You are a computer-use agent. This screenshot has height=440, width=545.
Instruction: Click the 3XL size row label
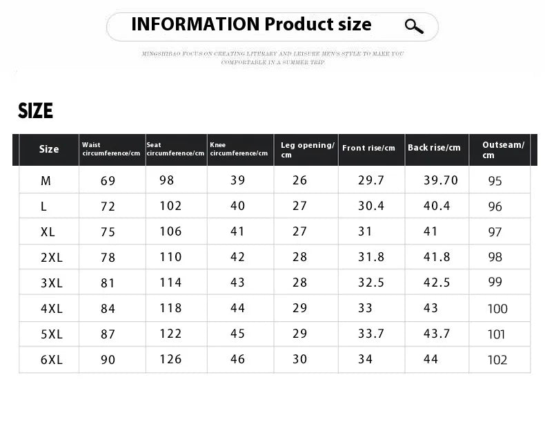pyautogui.click(x=52, y=283)
